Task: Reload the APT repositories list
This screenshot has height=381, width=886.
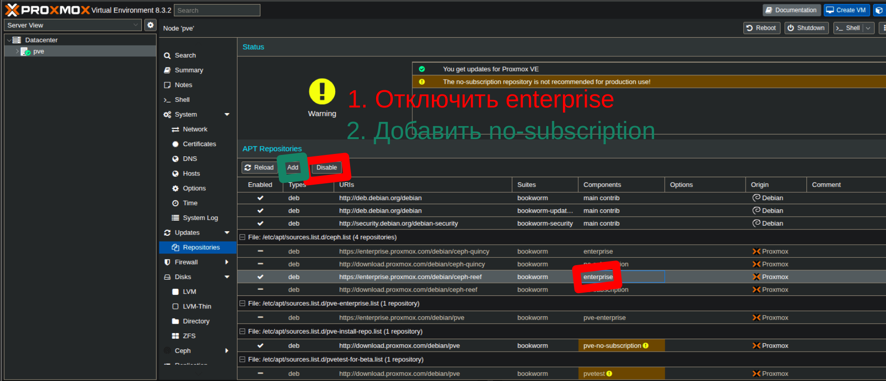Action: coord(259,167)
